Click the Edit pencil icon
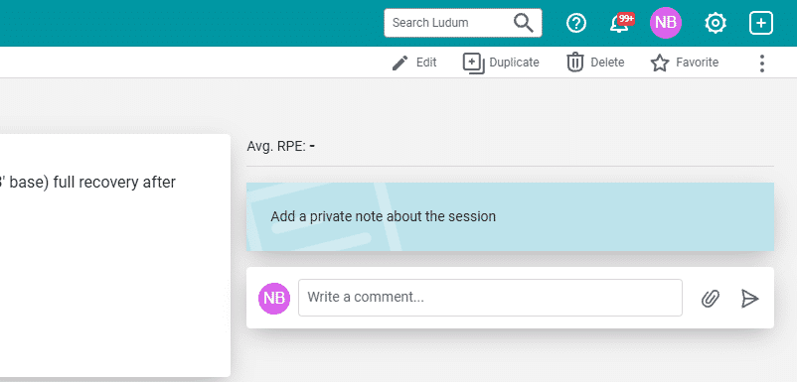 (400, 63)
